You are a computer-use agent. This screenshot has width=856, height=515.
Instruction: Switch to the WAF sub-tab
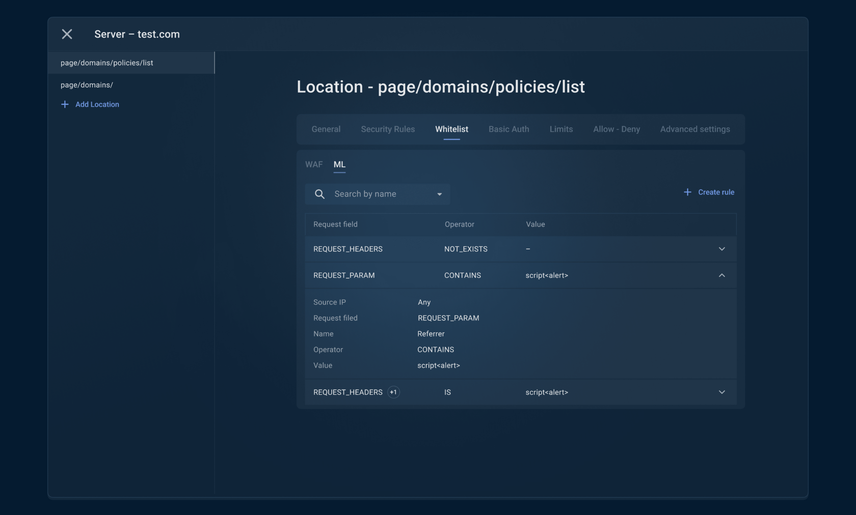click(x=314, y=164)
